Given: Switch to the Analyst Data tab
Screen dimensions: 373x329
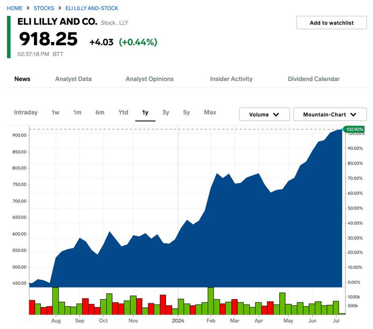Looking at the screenshot, I should point(73,79).
